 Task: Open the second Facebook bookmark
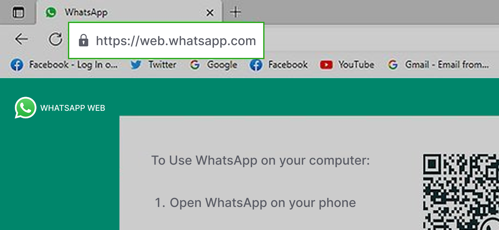pyautogui.click(x=279, y=65)
